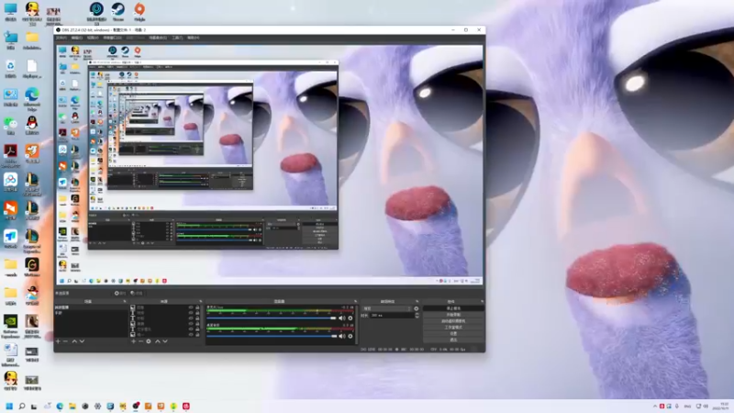Toggle visibility eye of the topmost source
Image resolution: width=734 pixels, height=413 pixels.
point(191,307)
